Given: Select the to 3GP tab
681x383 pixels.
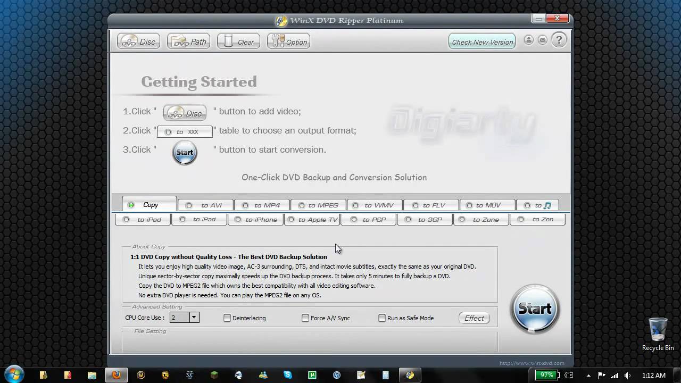Looking at the screenshot, I should click(x=425, y=219).
